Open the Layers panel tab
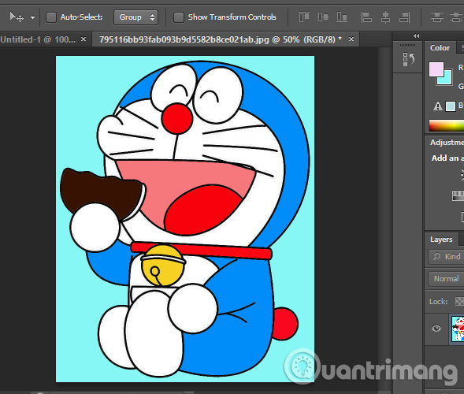Image resolution: width=464 pixels, height=394 pixels. [441, 240]
